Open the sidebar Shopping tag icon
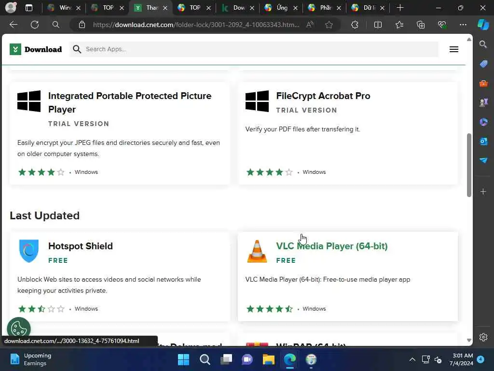The height and width of the screenshot is (371, 494). coord(483,64)
